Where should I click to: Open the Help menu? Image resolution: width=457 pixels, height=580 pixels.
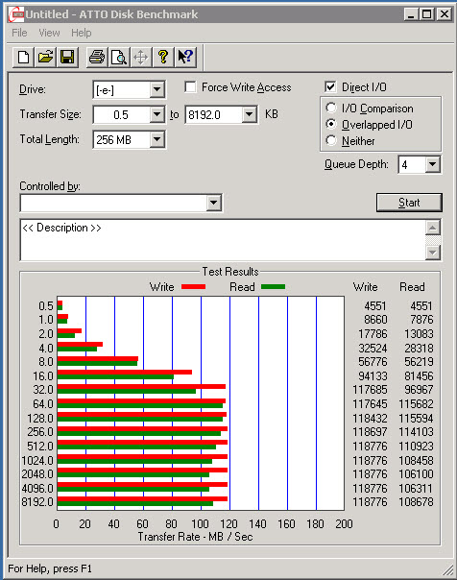[82, 33]
